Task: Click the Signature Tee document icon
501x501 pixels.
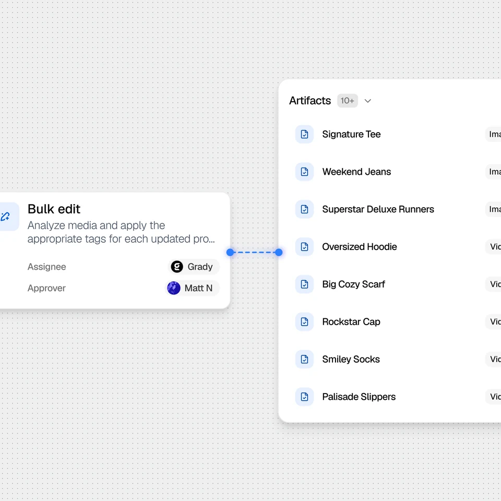Action: 304,134
